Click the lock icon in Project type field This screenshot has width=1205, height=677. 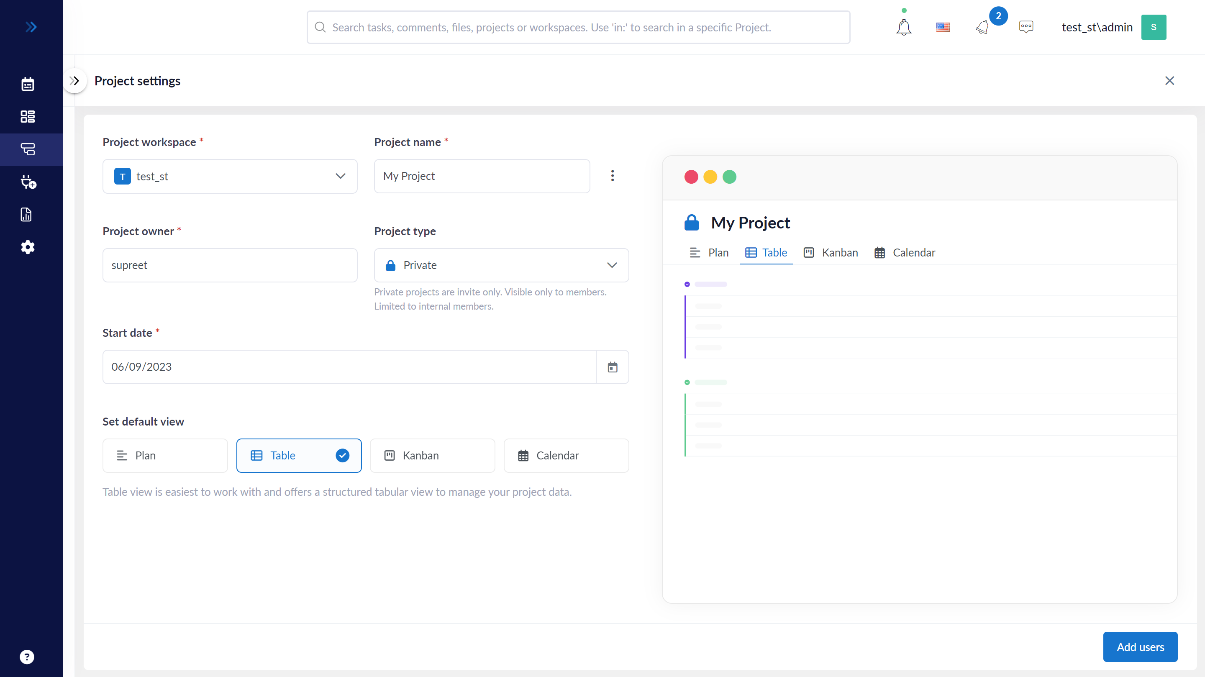point(391,265)
